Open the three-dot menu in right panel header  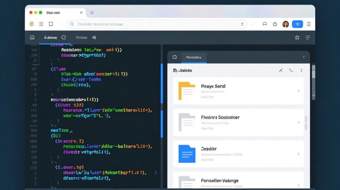click(304, 57)
